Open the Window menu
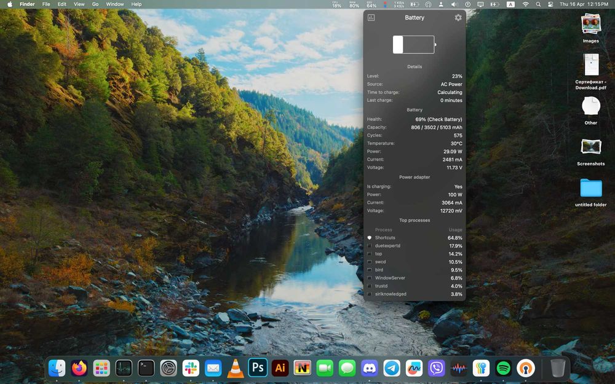Image resolution: width=615 pixels, height=384 pixels. click(115, 4)
